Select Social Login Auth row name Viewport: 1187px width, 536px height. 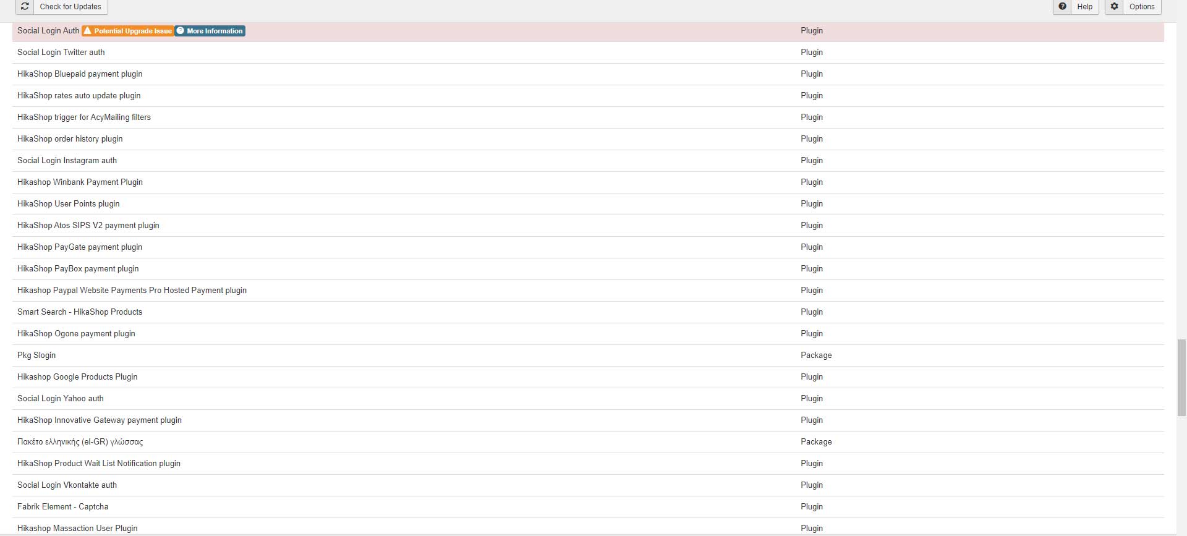48,30
